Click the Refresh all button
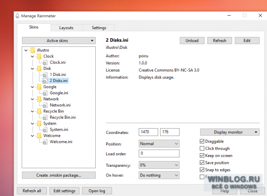Image resolution: width=267 pixels, height=196 pixels. click(32, 191)
